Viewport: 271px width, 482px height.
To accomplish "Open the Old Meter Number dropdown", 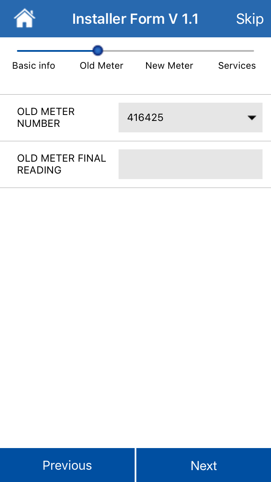I will pyautogui.click(x=190, y=118).
